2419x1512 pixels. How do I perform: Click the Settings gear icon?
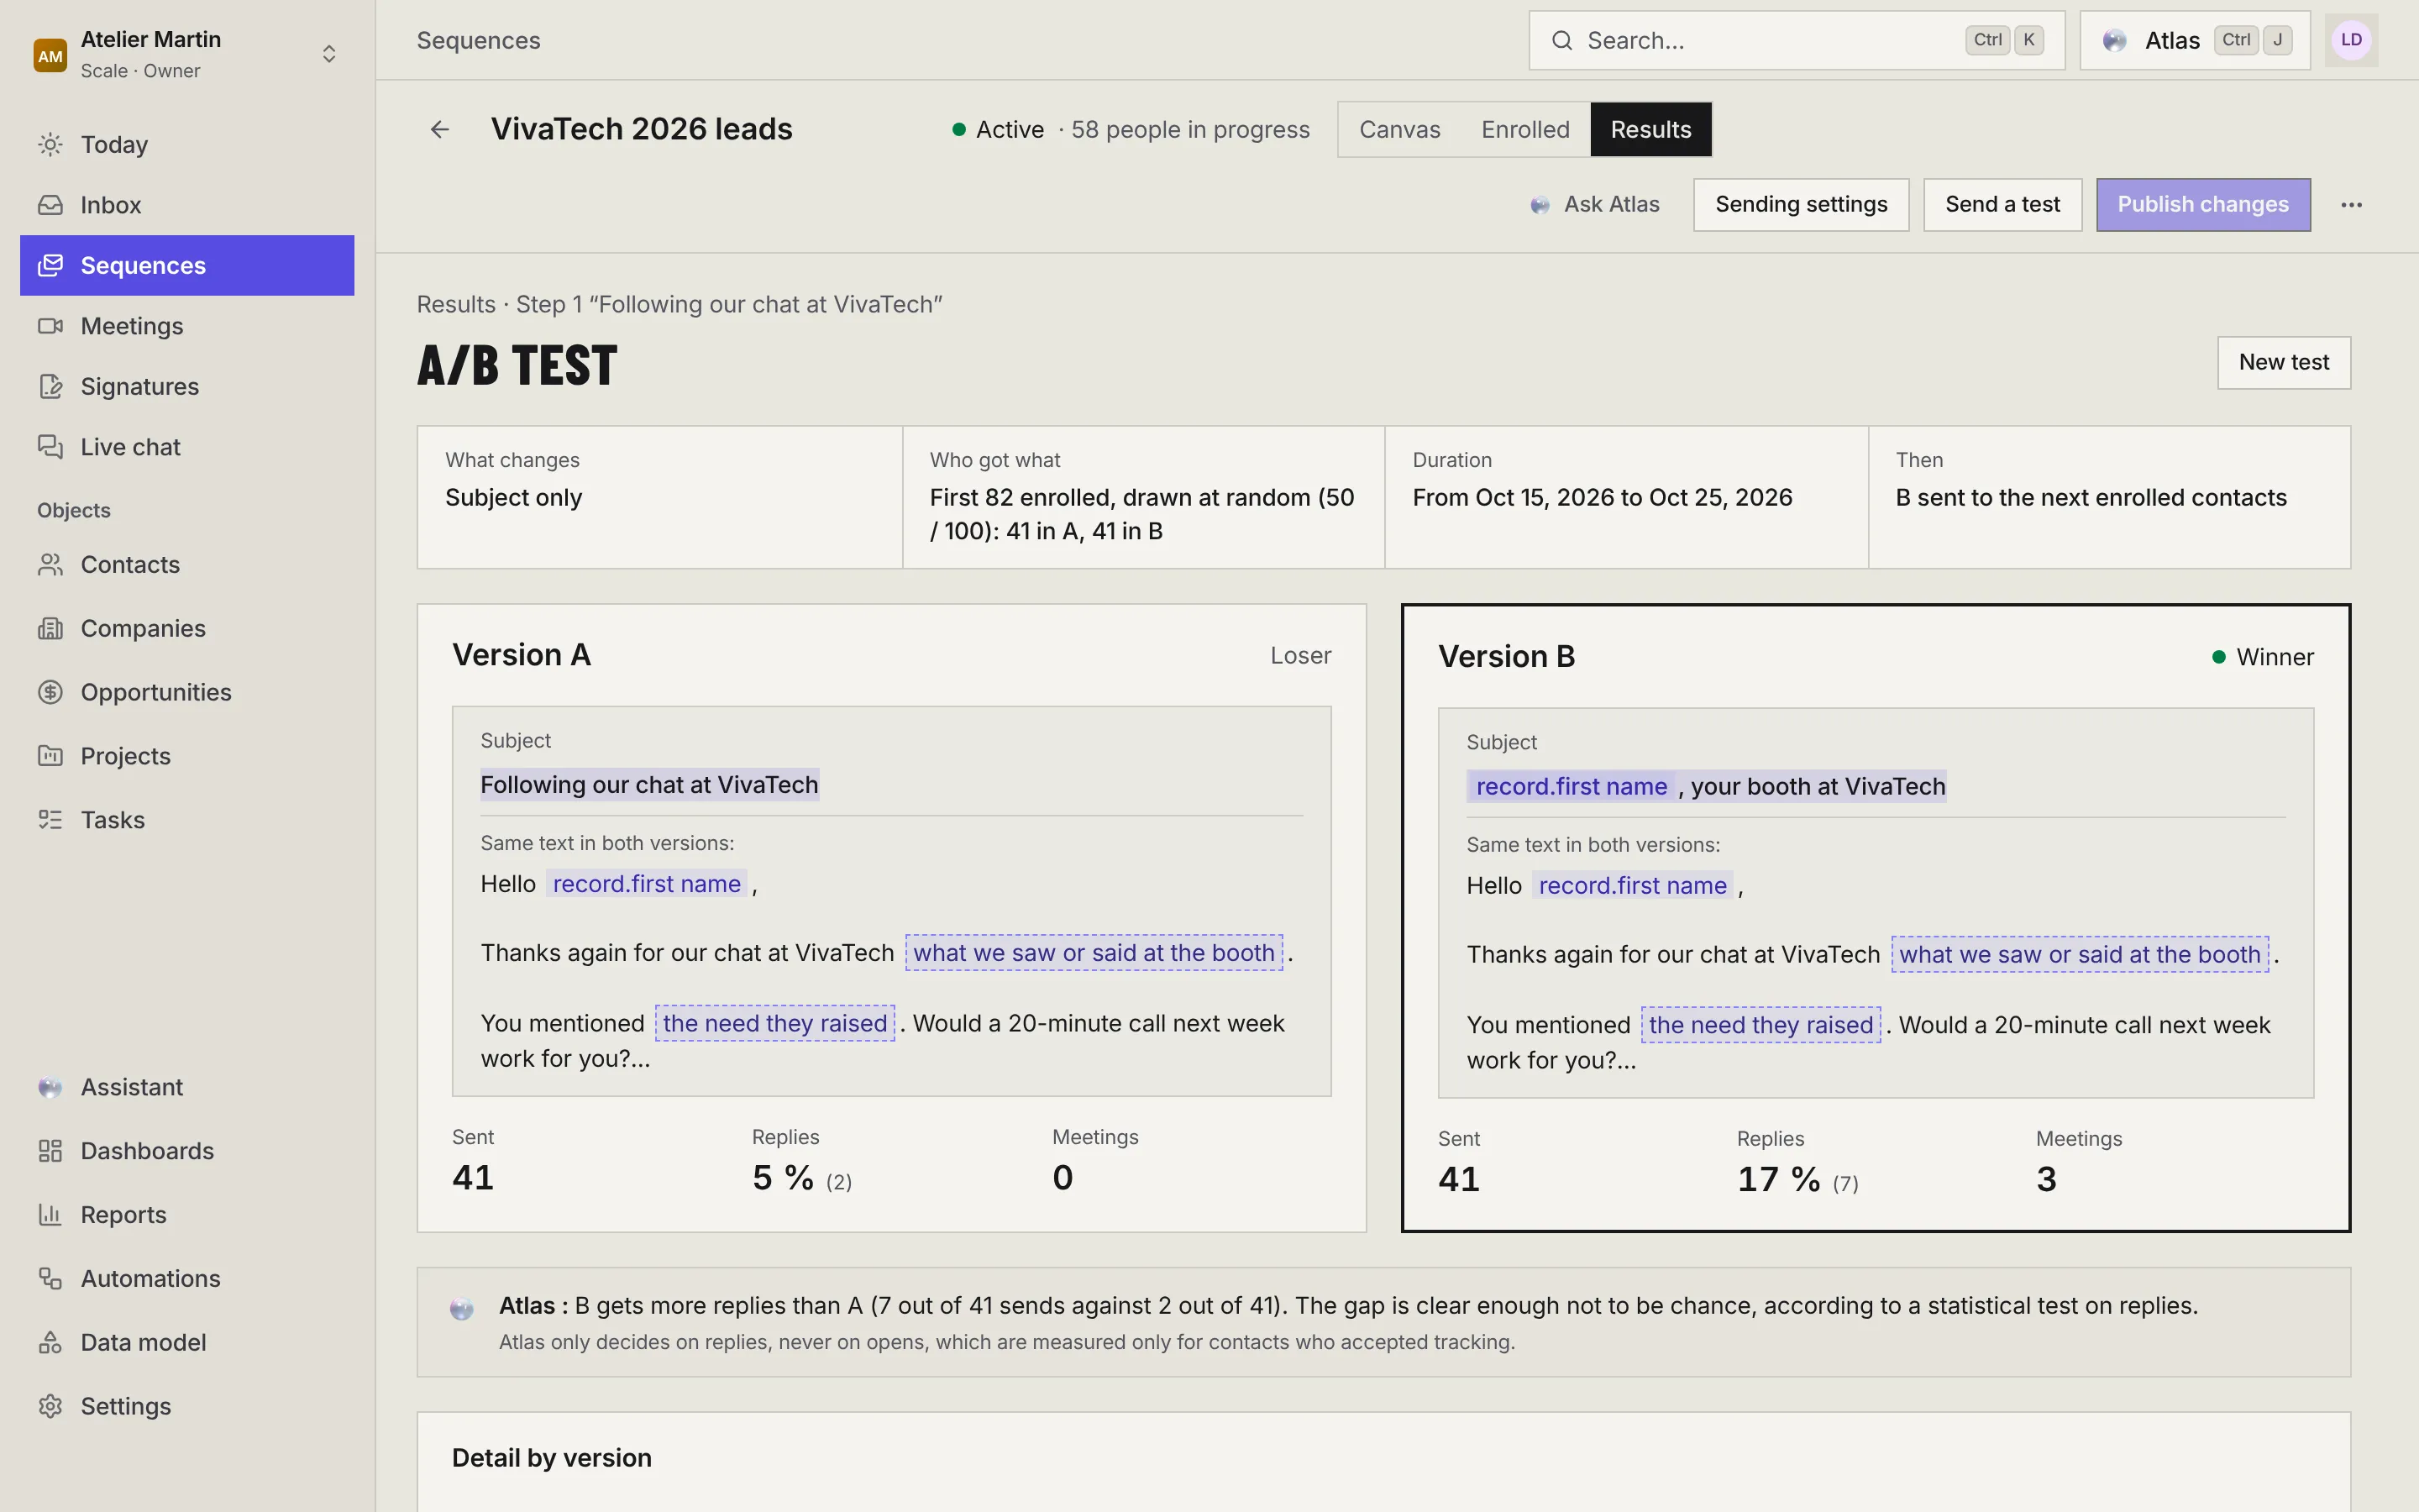(50, 1406)
